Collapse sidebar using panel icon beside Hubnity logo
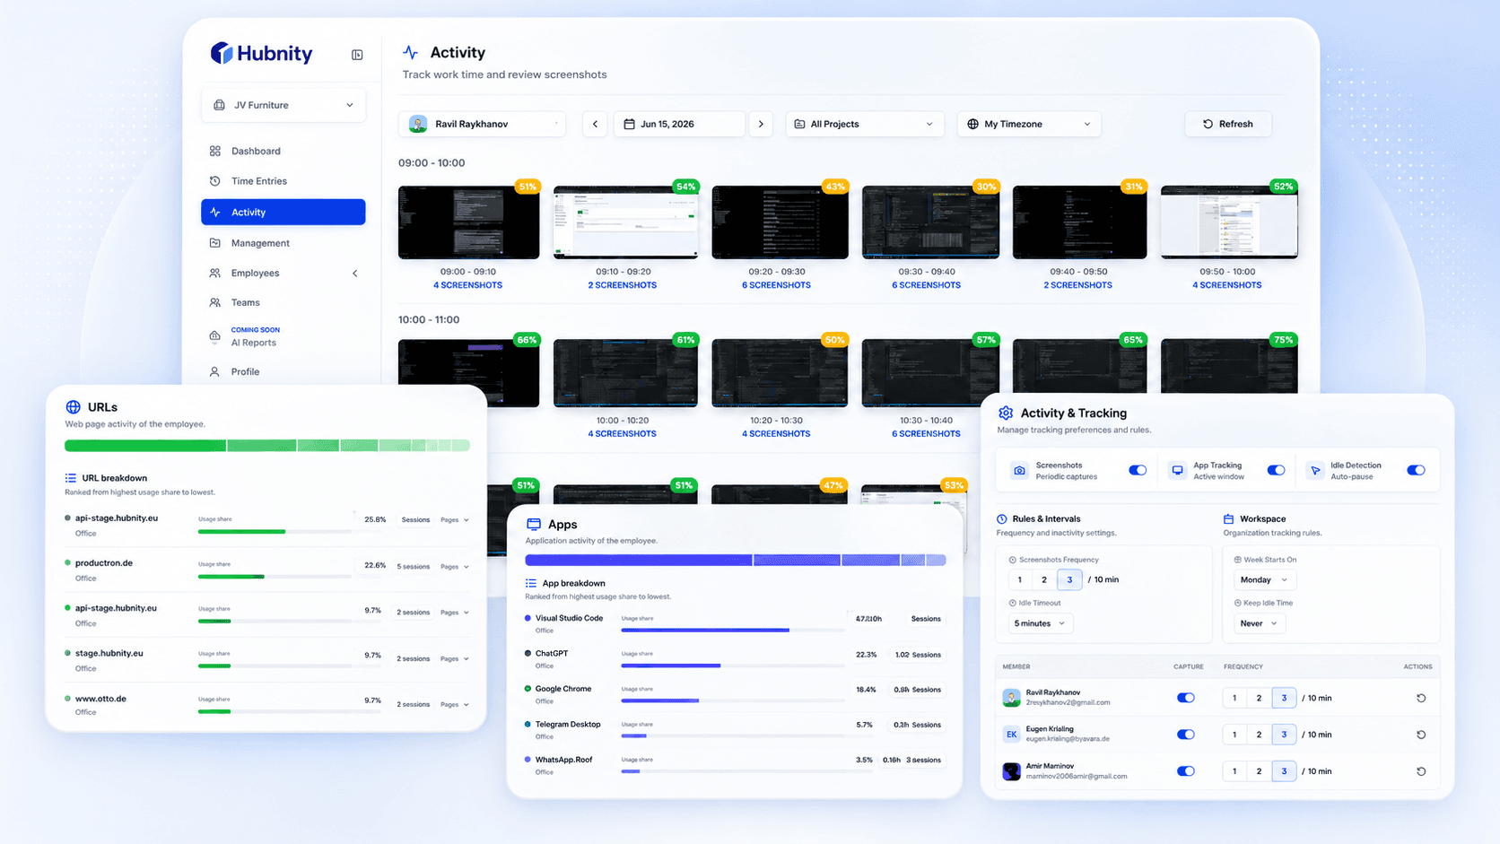 (357, 55)
